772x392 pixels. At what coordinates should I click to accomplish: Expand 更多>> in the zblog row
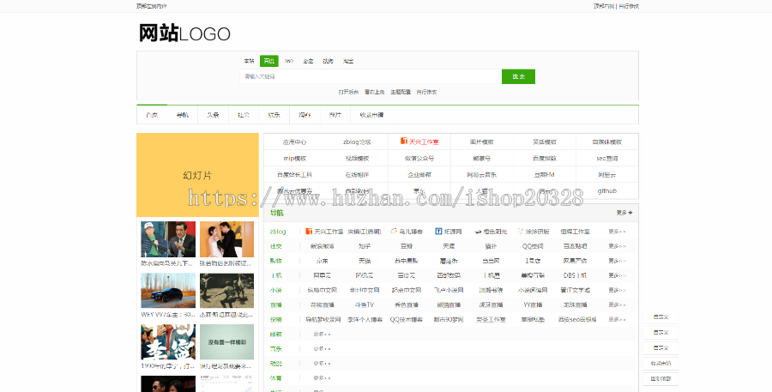[x=617, y=232]
